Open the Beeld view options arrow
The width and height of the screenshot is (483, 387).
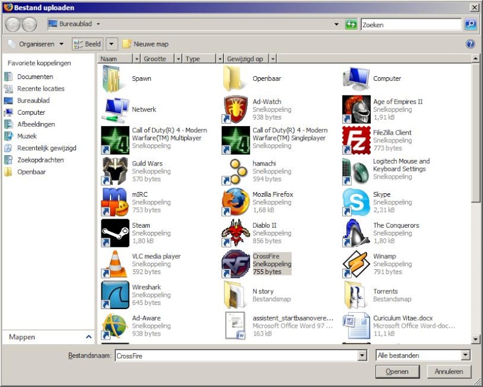point(112,44)
